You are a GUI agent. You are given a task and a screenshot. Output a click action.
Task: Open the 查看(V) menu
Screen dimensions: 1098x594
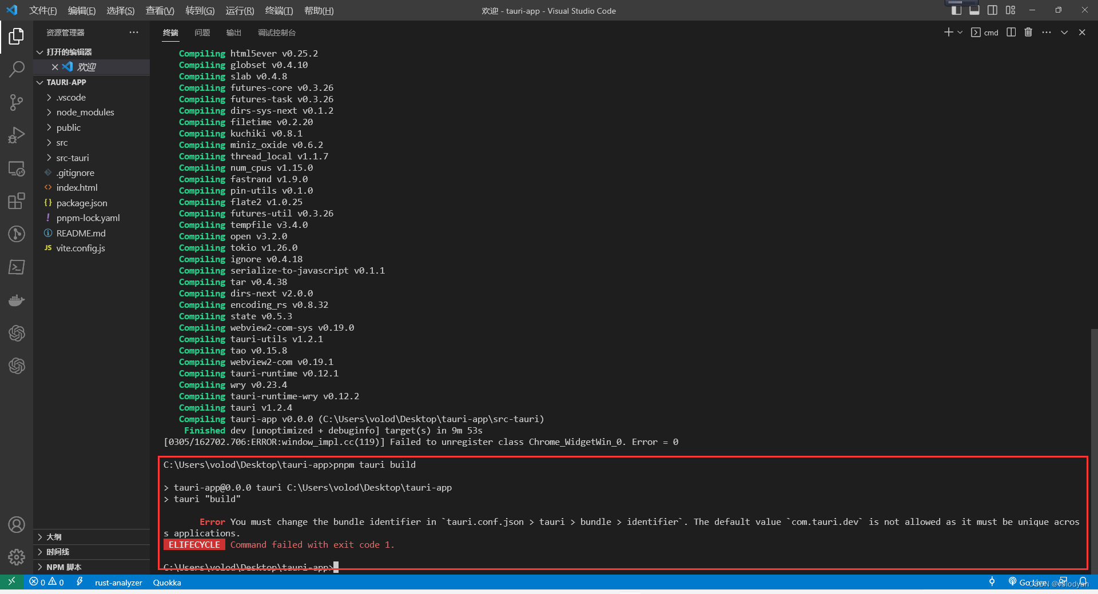point(160,10)
